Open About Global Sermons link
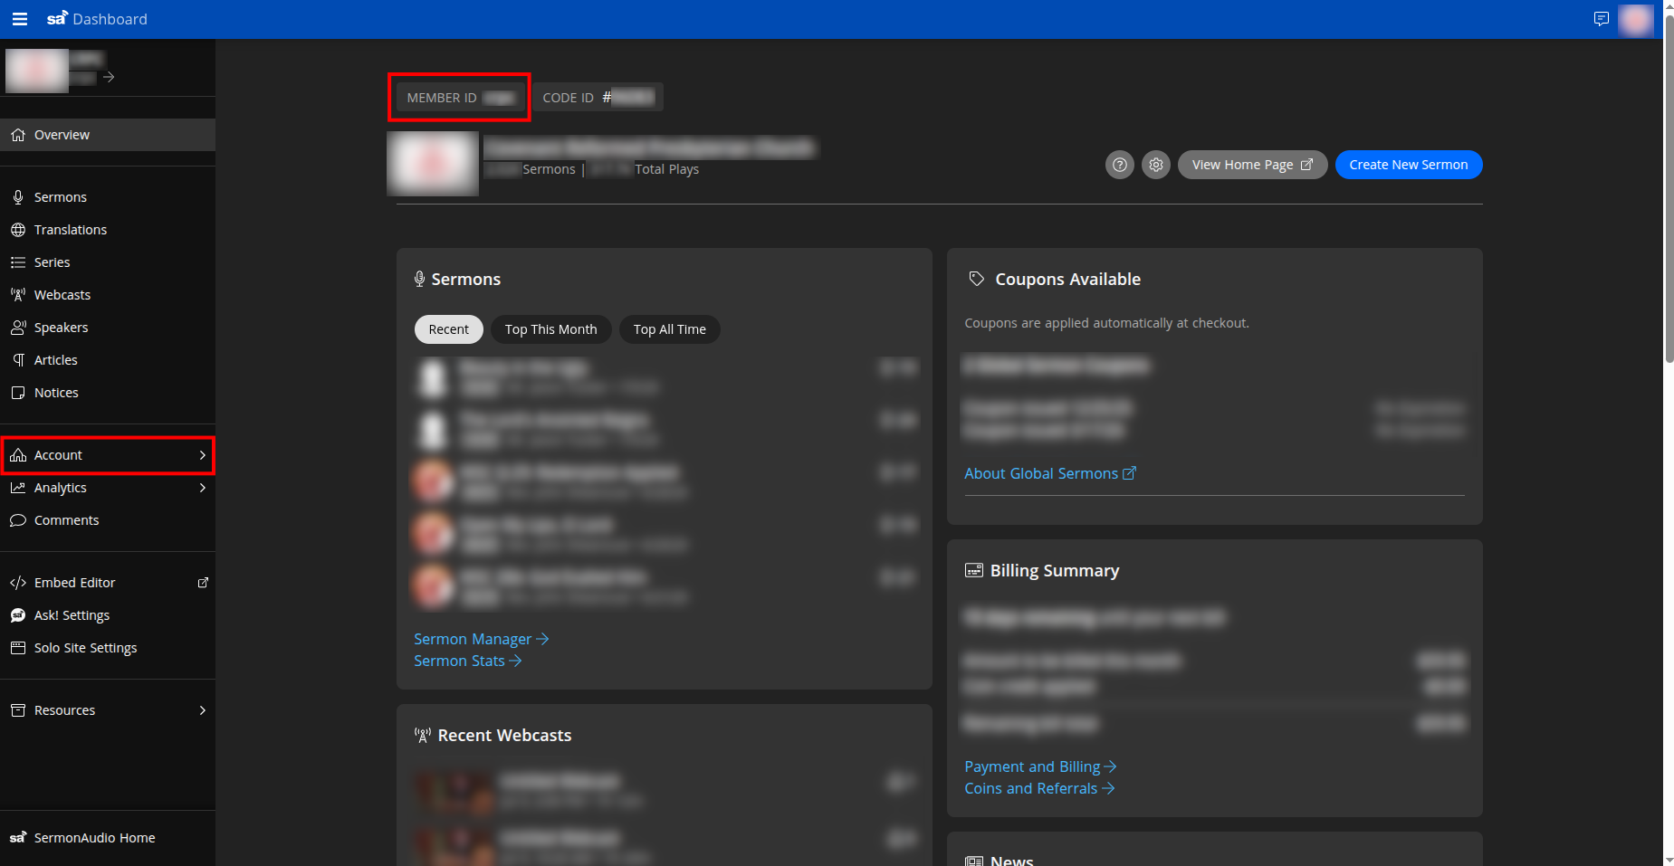Screen dimensions: 1674x866 tap(1050, 473)
